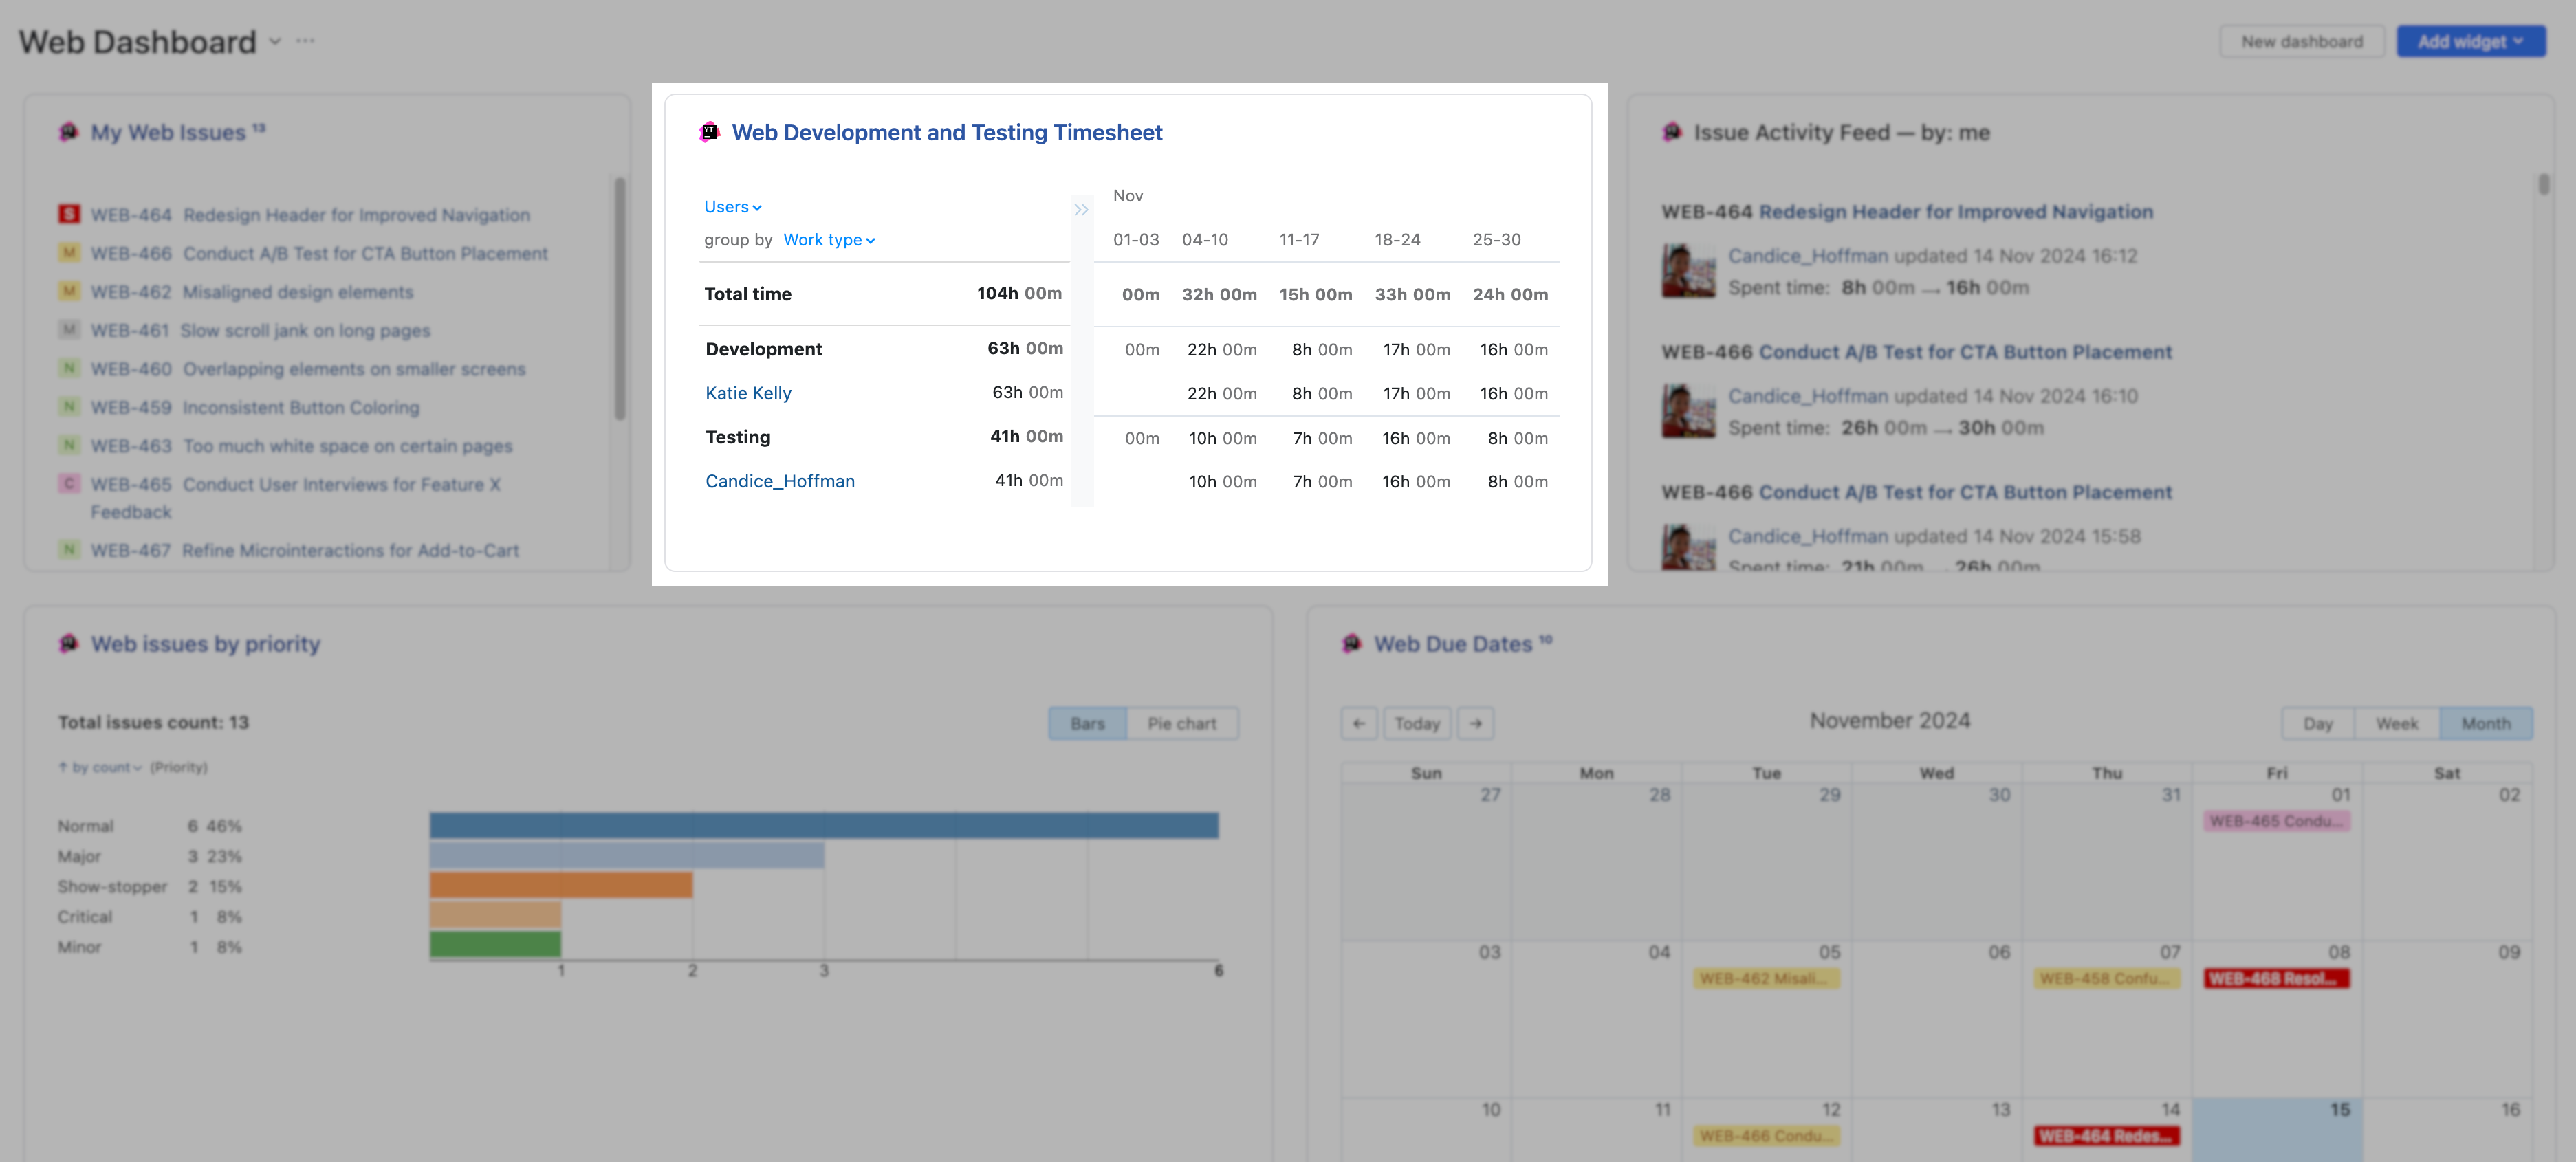Click the green Minor priority bar
This screenshot has height=1162, width=2576.
click(495, 944)
